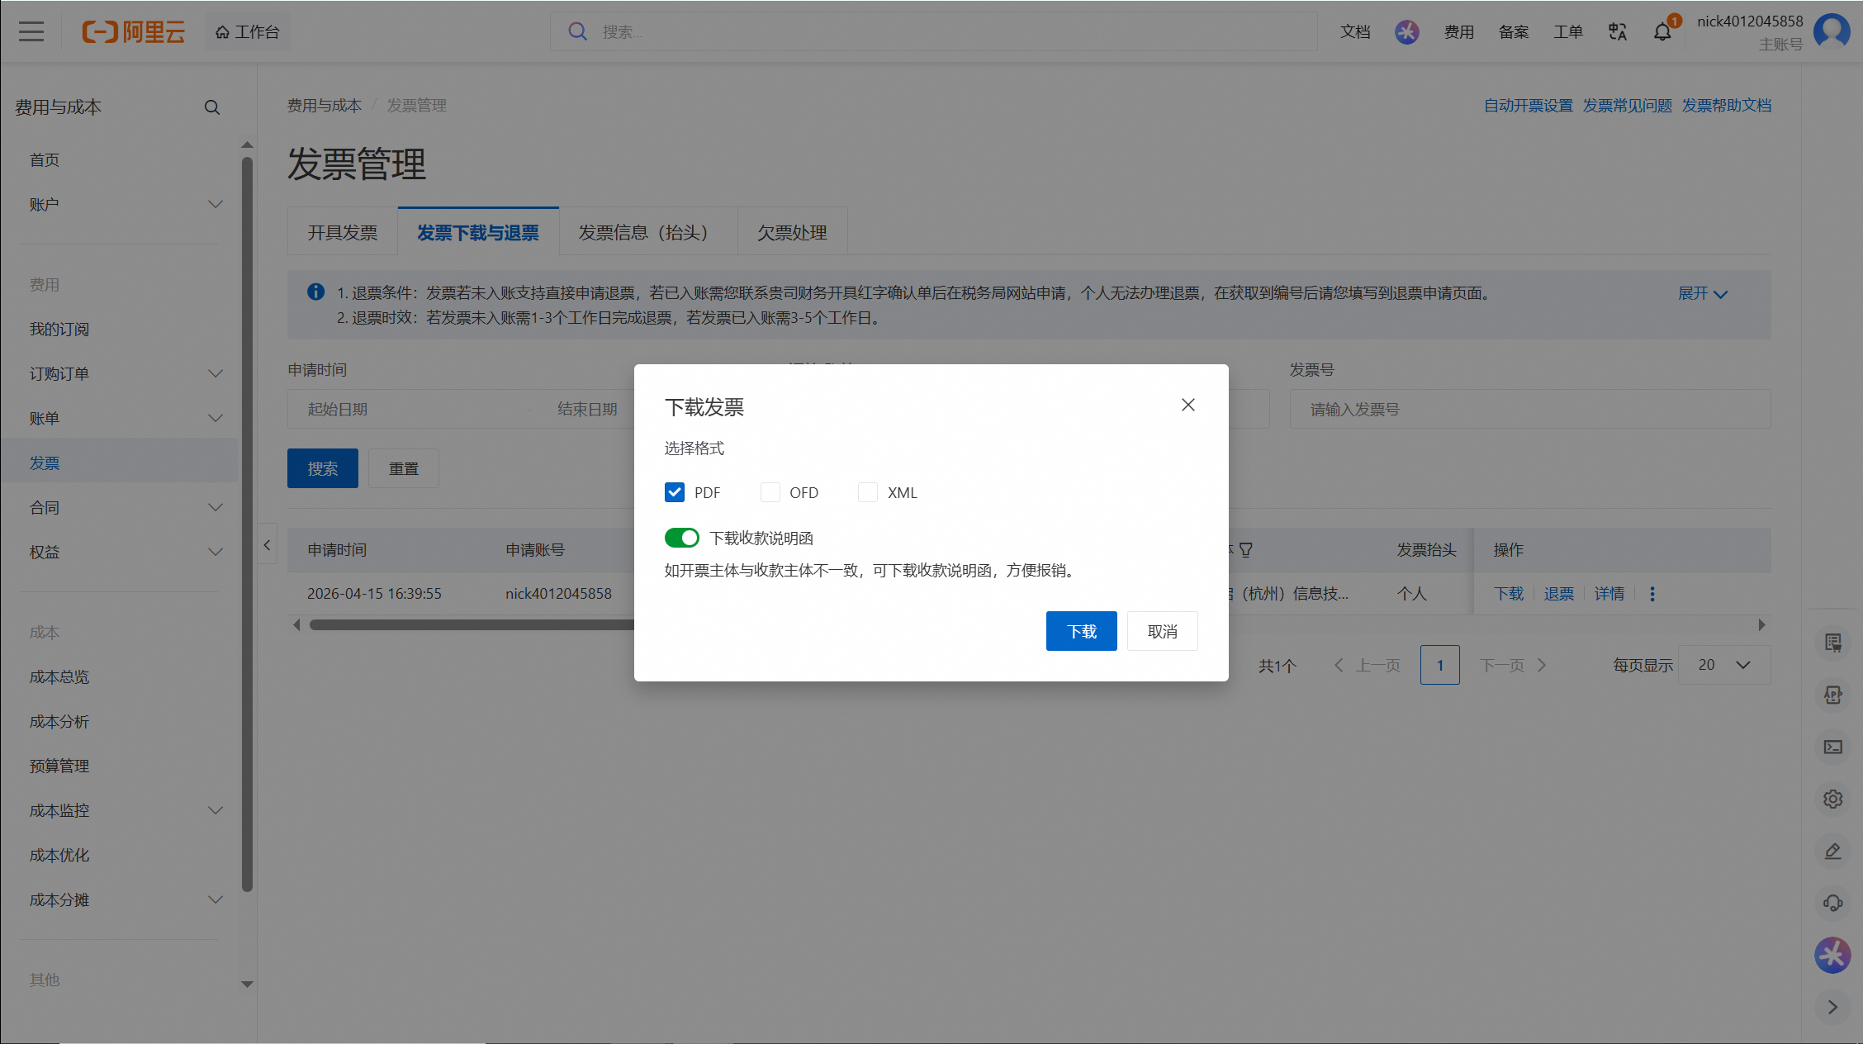The image size is (1863, 1044).
Task: Click the top bar search magnifier icon
Action: pyautogui.click(x=577, y=31)
